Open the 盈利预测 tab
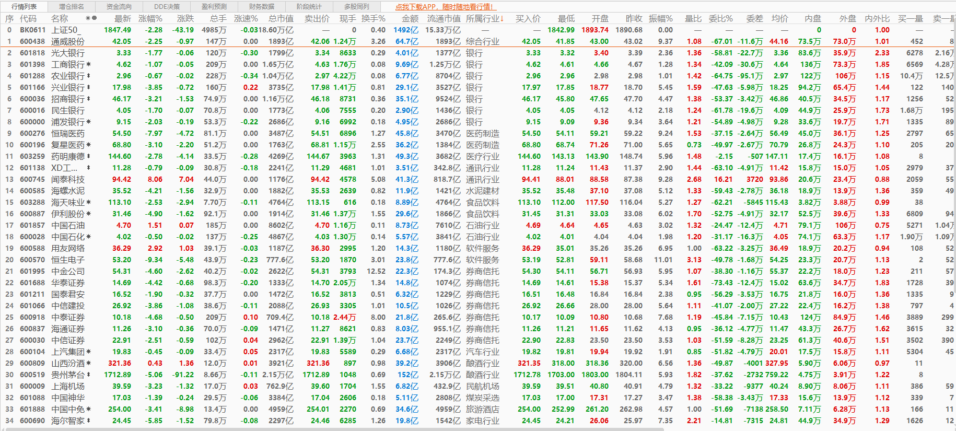The height and width of the screenshot is (431, 956). click(x=214, y=7)
